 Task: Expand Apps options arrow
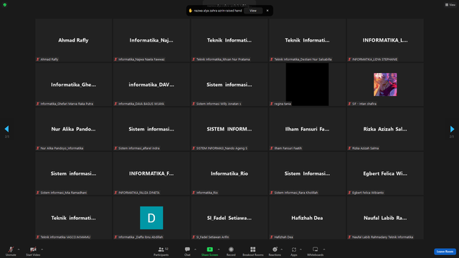[x=301, y=249]
